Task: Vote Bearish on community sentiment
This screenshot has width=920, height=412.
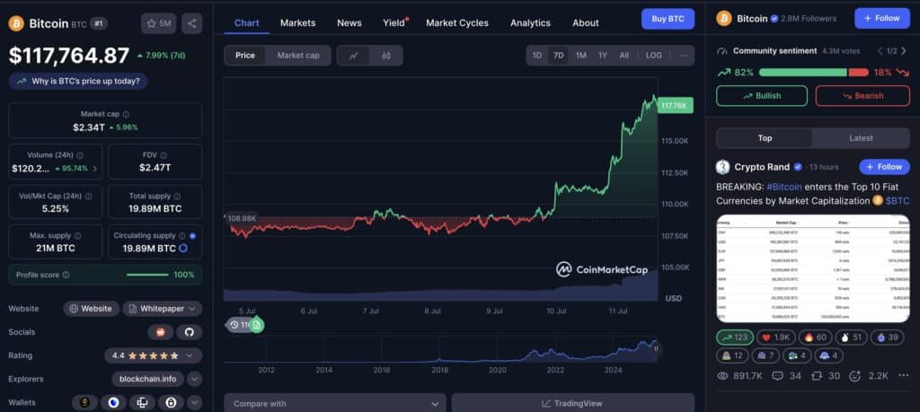Action: click(862, 95)
